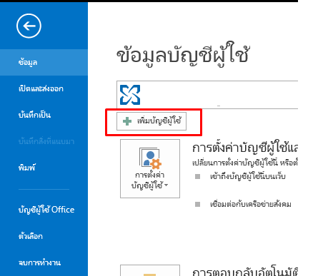
Task: Click the ข้อมูลบัญชีผู้ใช้ heading
Action: pos(183,55)
